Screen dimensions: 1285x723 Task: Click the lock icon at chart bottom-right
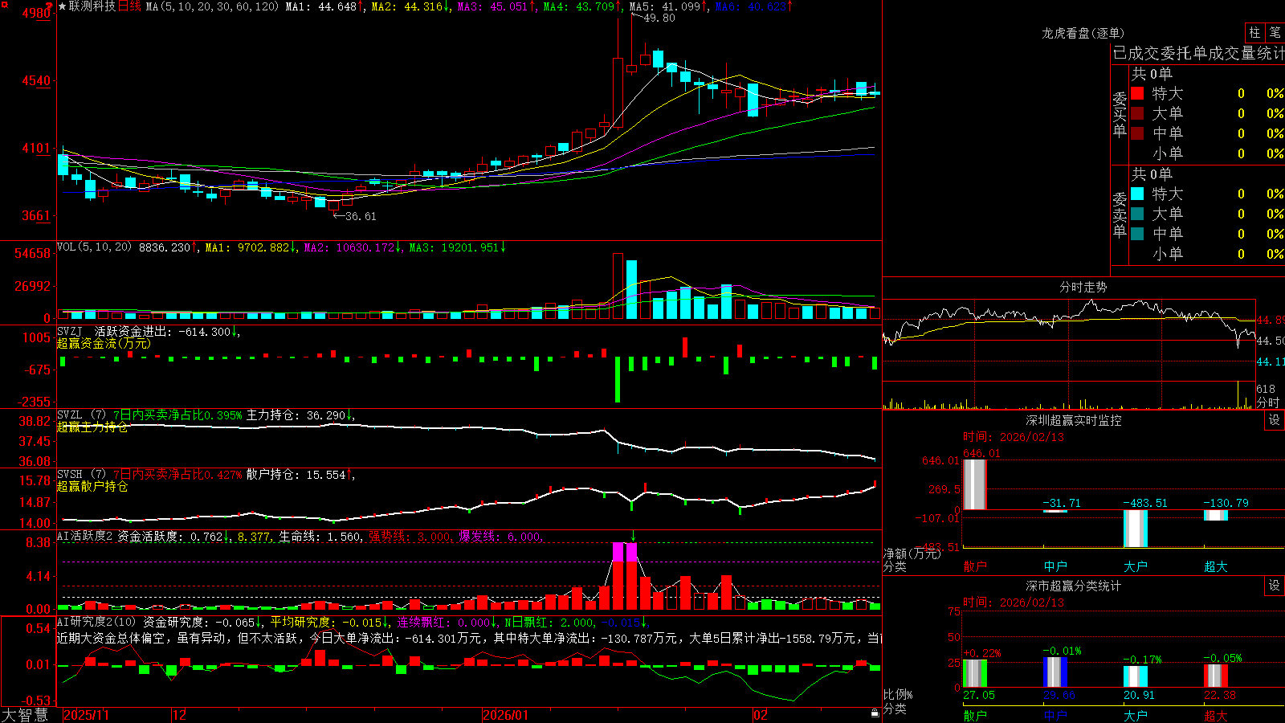875,713
